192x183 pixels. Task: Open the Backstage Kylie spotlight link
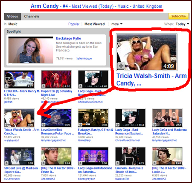[68, 38]
